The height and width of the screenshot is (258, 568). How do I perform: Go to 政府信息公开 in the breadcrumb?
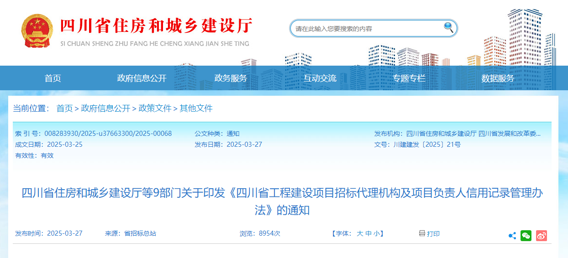click(x=105, y=108)
